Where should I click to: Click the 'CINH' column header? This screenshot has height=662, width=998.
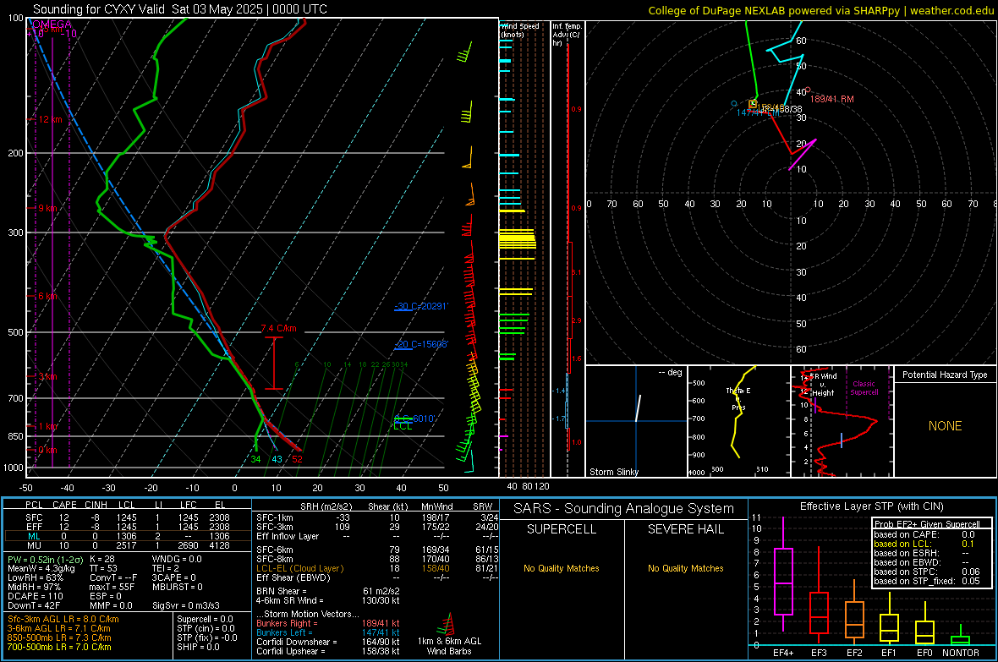coord(96,505)
